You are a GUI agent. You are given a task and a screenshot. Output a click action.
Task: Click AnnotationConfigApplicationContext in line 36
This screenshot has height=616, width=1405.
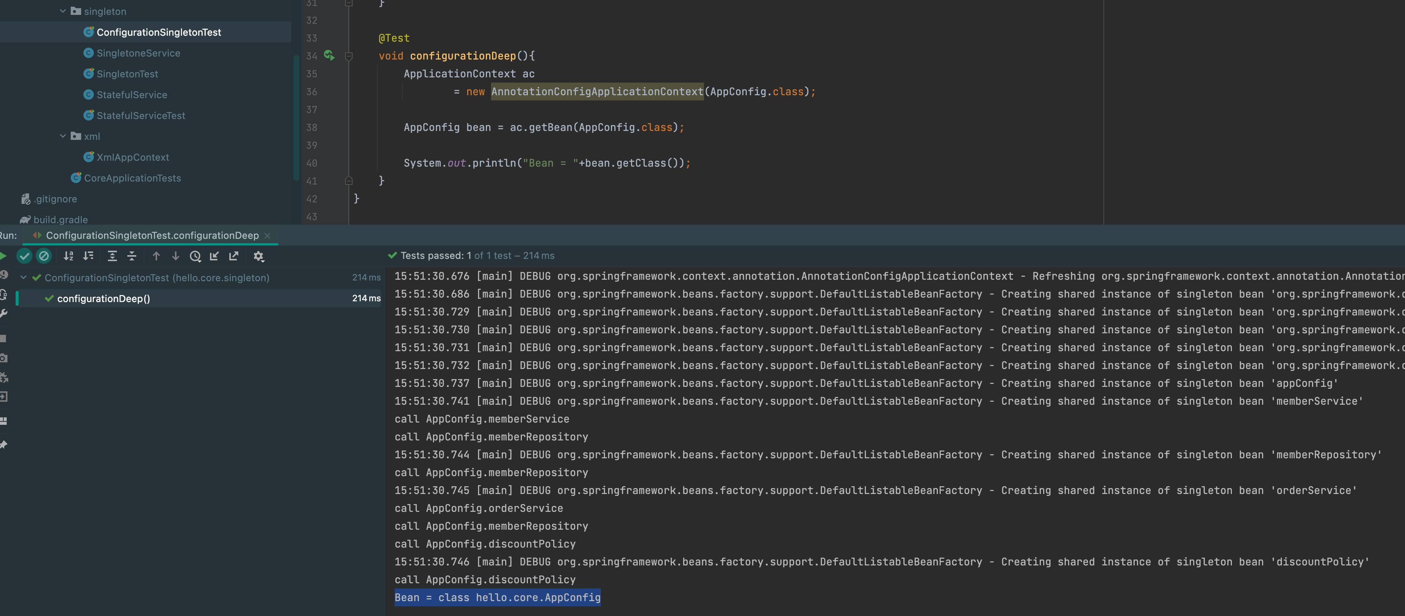tap(597, 92)
